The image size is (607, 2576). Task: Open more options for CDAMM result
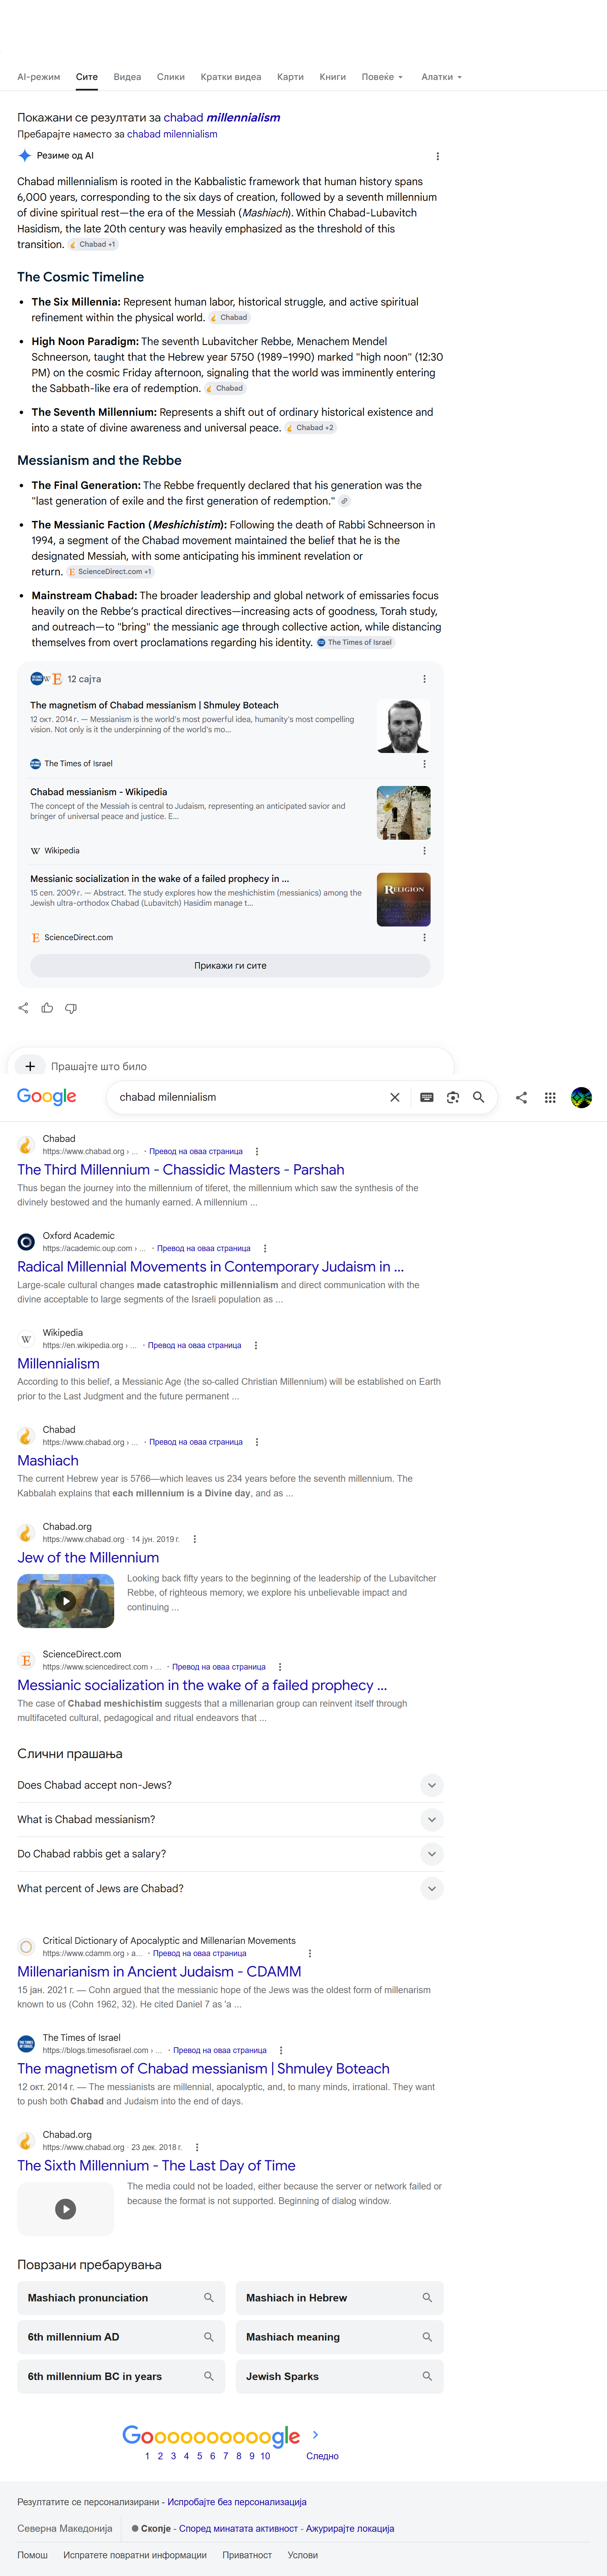(310, 1953)
